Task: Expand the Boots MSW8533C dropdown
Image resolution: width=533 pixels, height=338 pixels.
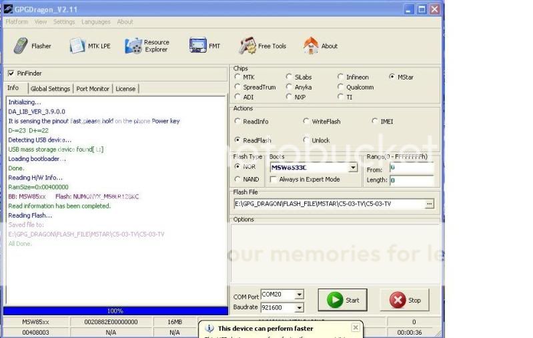Action: 353,168
